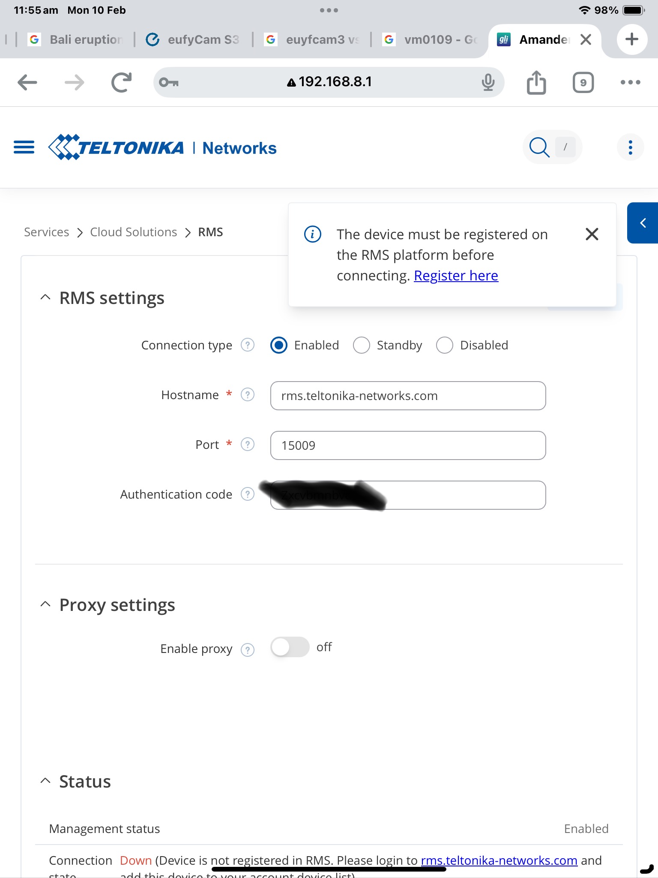Go to Cloud Solutions breadcrumb
The width and height of the screenshot is (658, 878).
[x=133, y=232]
